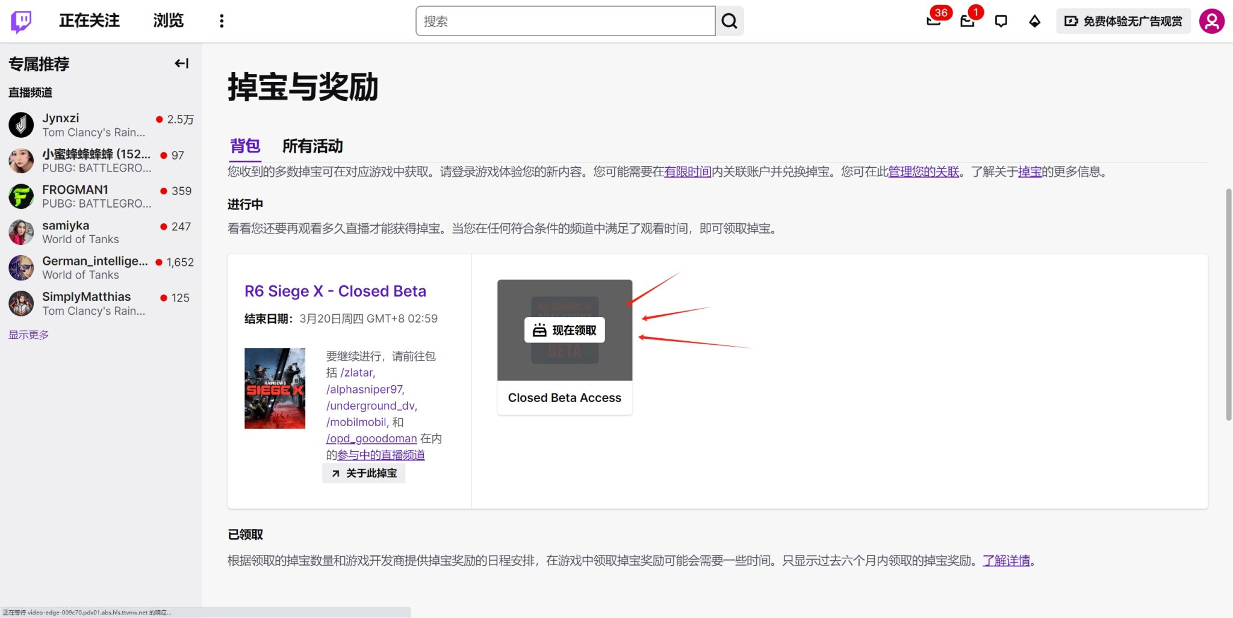
Task: Click the search magnifier button
Action: pyautogui.click(x=729, y=21)
